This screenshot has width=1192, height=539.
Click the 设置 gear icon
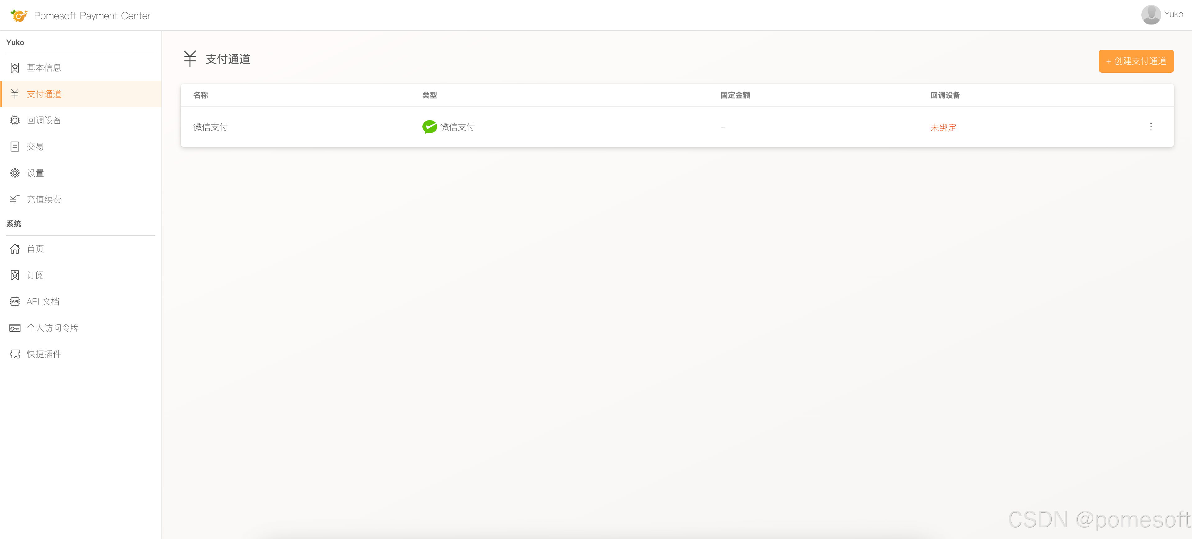click(x=15, y=173)
